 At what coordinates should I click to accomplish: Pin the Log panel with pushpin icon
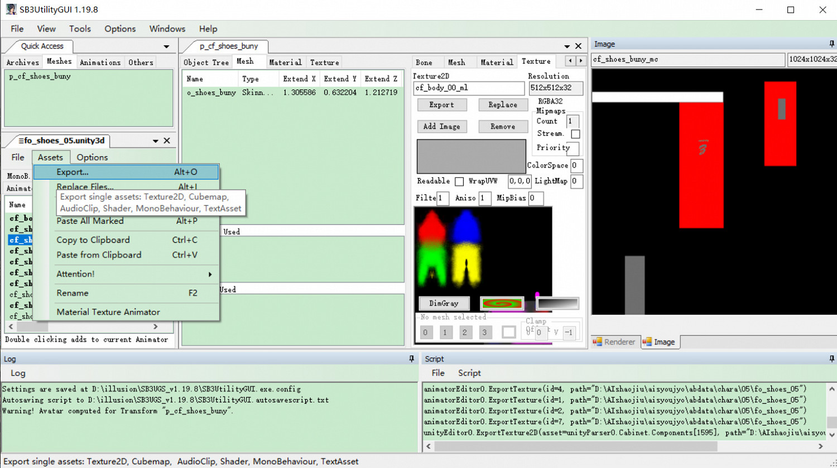point(412,359)
